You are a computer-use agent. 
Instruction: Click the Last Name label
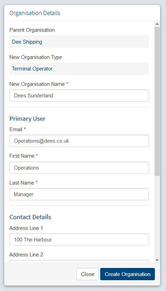tap(22, 183)
